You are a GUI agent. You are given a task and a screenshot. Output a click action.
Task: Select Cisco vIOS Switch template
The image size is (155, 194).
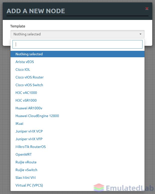click(77, 85)
